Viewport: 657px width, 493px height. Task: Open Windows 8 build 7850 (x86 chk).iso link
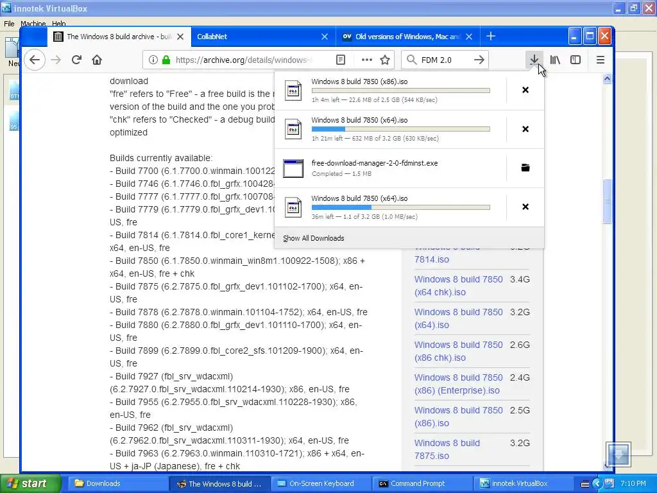[x=458, y=351]
